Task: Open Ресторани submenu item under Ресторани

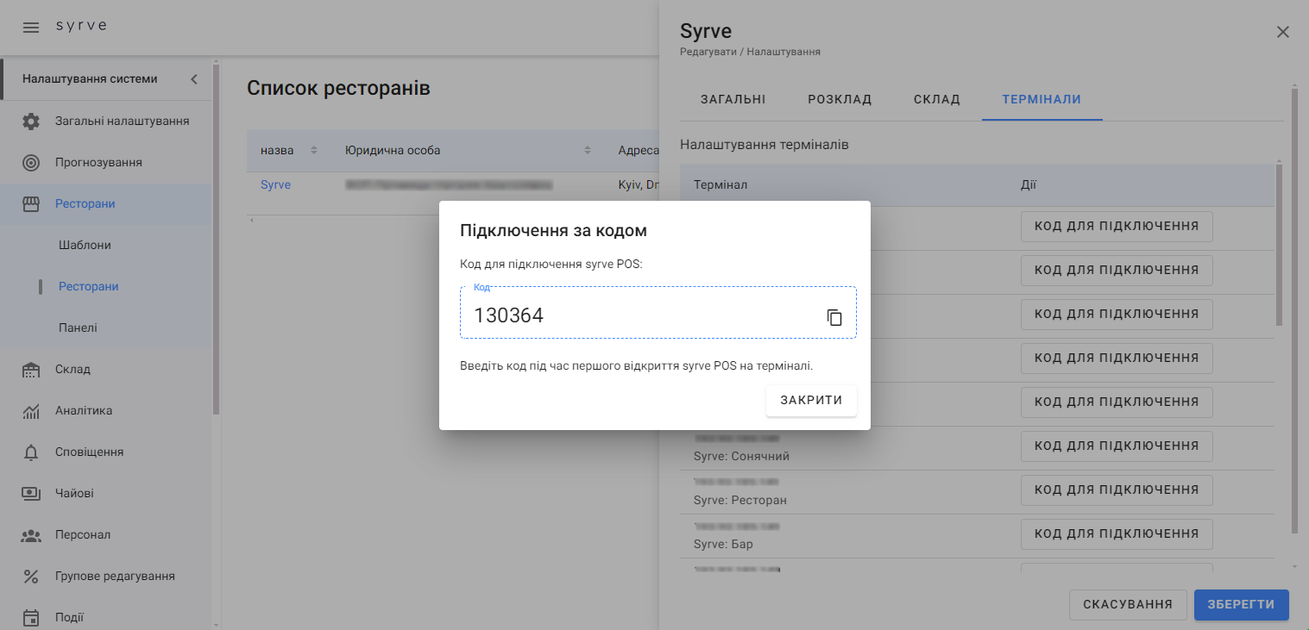Action: (x=89, y=287)
